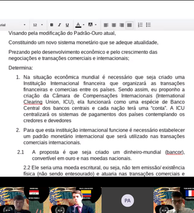
Task: Expand the highlight color dropdown arrow
Action: 96,25
